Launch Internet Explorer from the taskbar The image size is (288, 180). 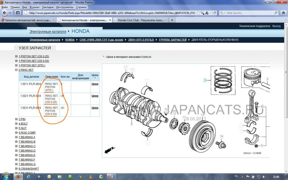[x=28, y=177]
